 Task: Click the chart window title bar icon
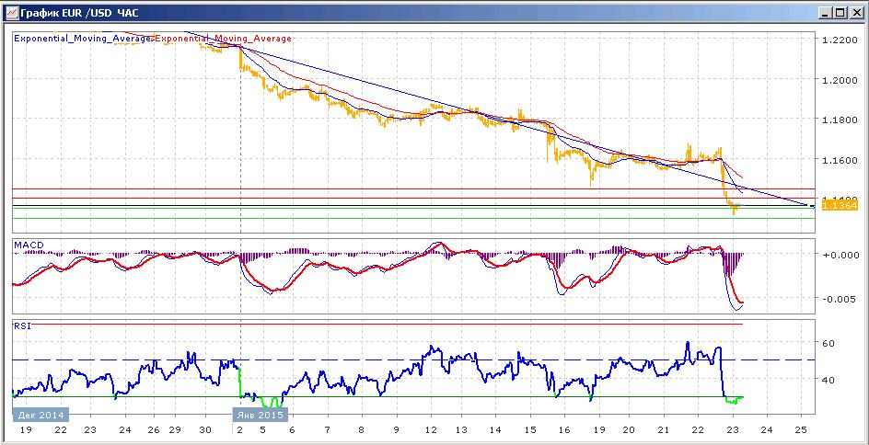(10, 12)
